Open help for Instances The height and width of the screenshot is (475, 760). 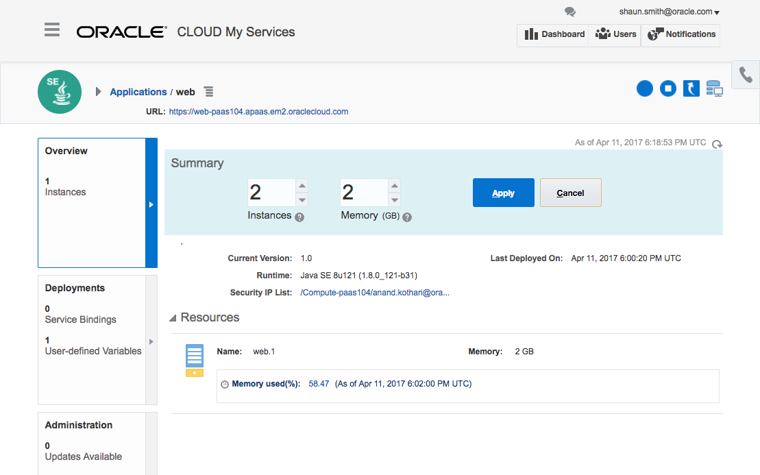(x=299, y=217)
